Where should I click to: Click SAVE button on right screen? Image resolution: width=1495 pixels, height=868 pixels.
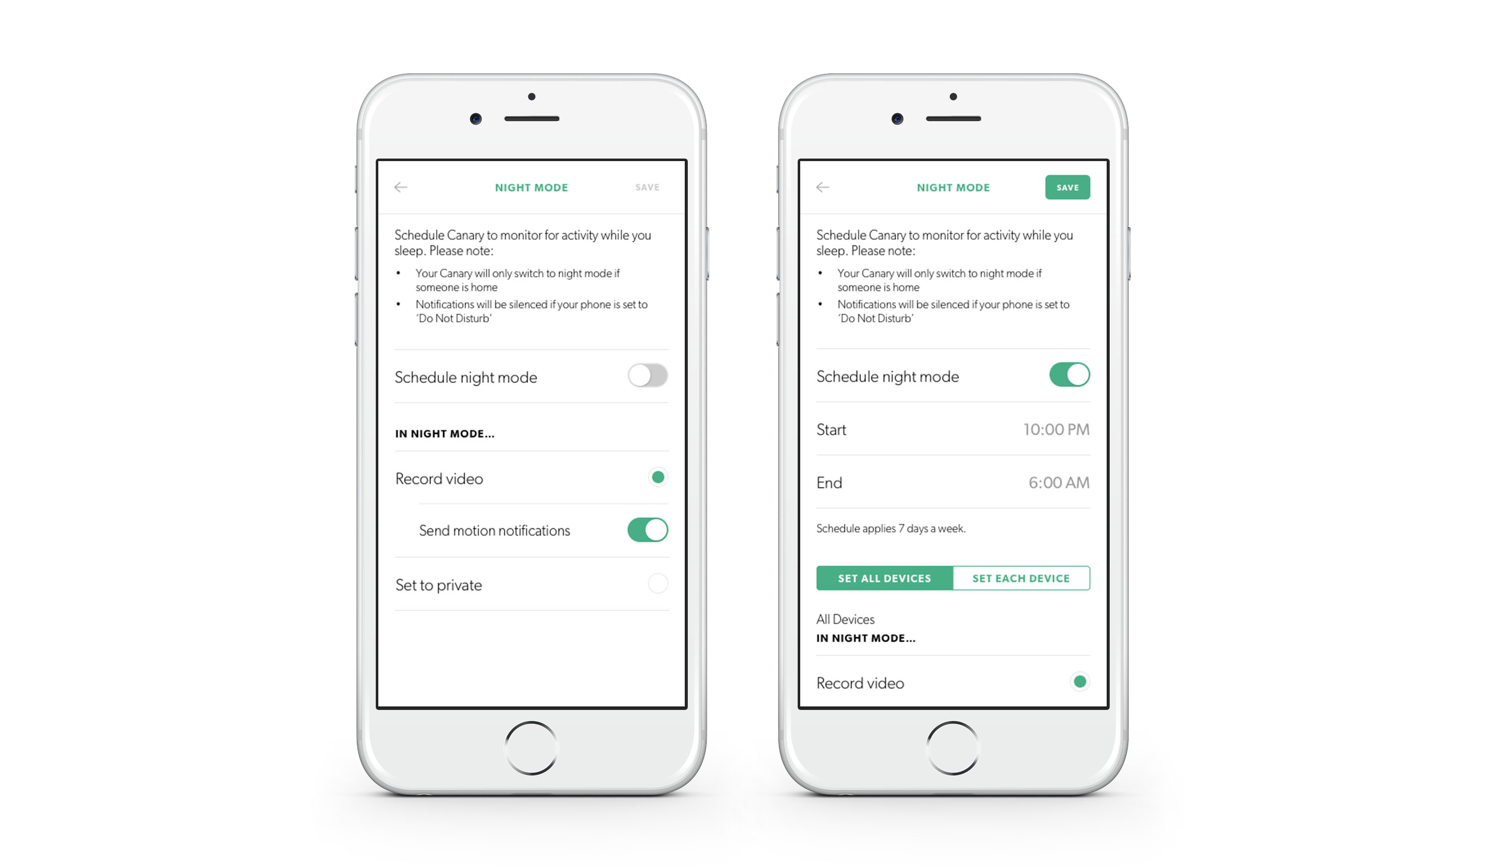click(x=1068, y=186)
